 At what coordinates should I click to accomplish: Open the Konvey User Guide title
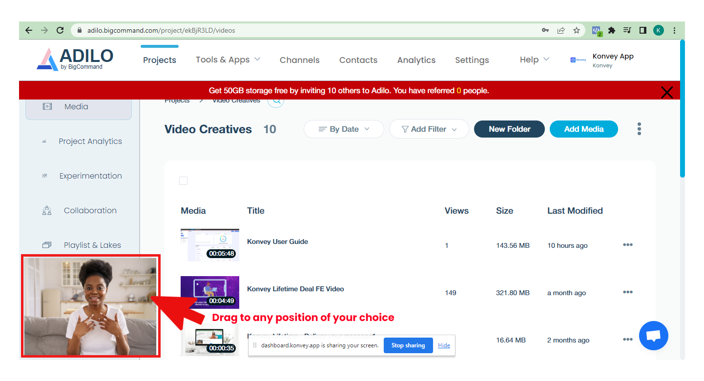click(277, 241)
